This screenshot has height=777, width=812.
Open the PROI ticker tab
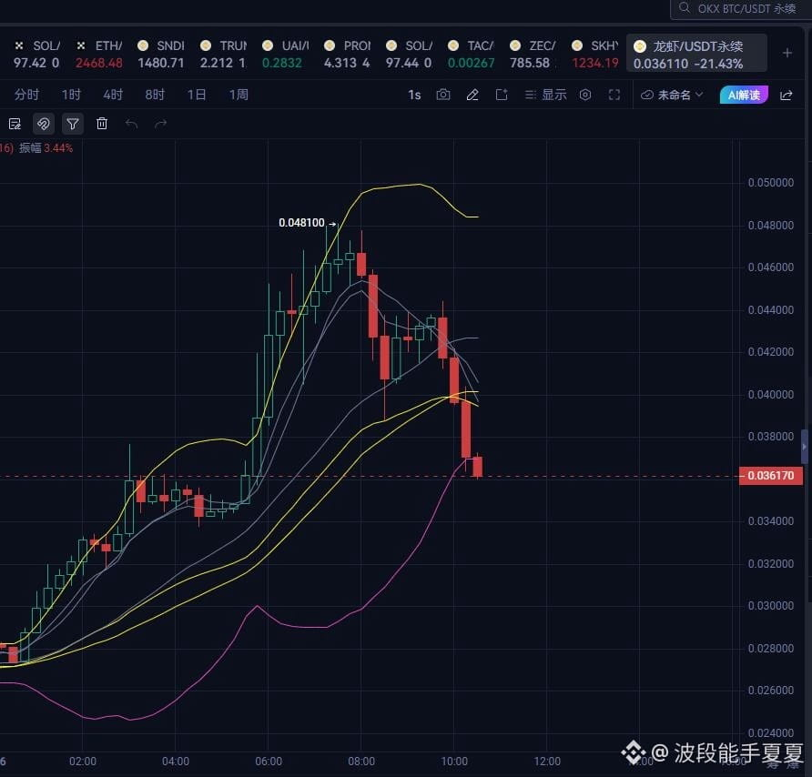click(347, 55)
